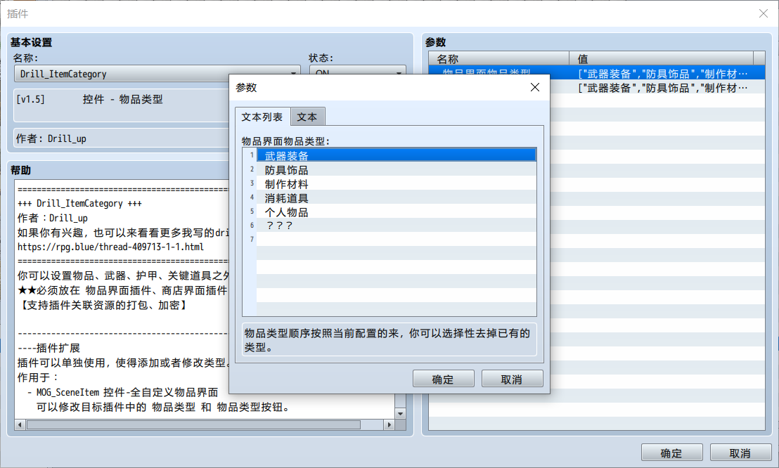The width and height of the screenshot is (779, 468).
Task: Click the 名称 column header in parameter table
Action: pos(498,58)
